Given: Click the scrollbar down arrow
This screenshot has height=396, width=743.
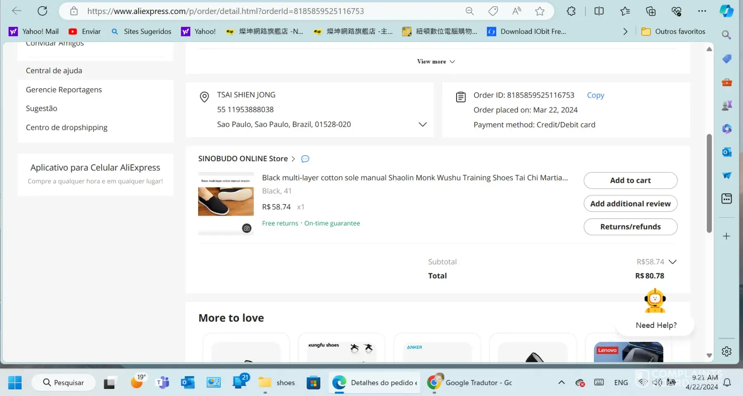Looking at the screenshot, I should coord(709,356).
